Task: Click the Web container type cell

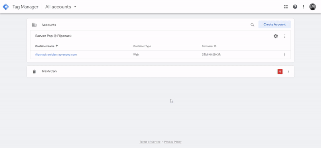Action: click(x=136, y=55)
